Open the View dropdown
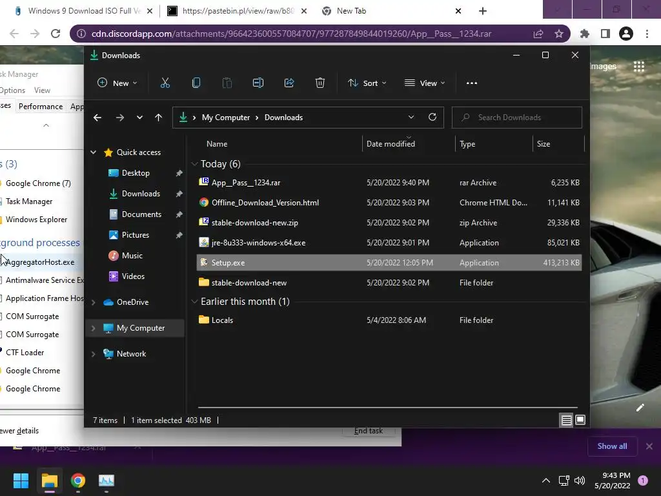 425,83
